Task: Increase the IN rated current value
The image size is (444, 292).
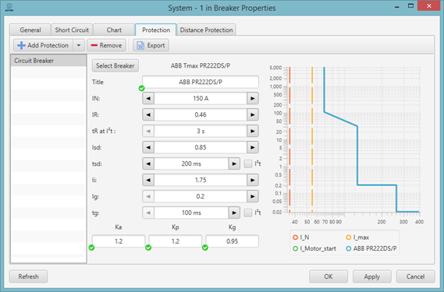Action: 252,98
